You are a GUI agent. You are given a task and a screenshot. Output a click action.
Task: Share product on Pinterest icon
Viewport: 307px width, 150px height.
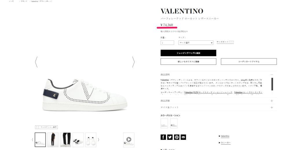177,137
